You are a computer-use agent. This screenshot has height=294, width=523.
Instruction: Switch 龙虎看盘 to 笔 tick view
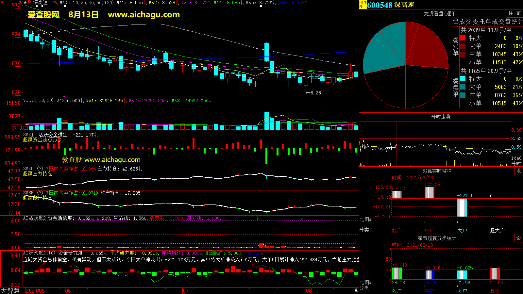tap(519, 13)
